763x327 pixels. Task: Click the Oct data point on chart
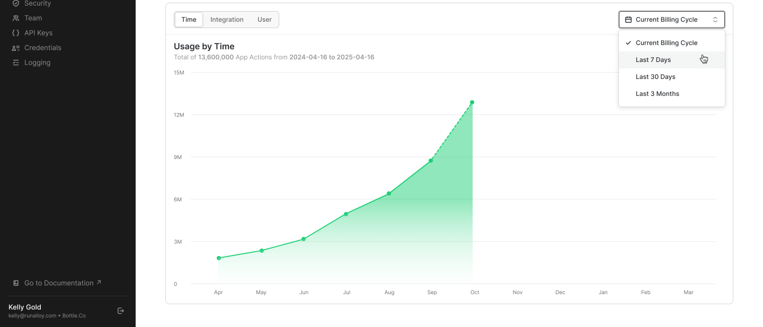pyautogui.click(x=472, y=102)
